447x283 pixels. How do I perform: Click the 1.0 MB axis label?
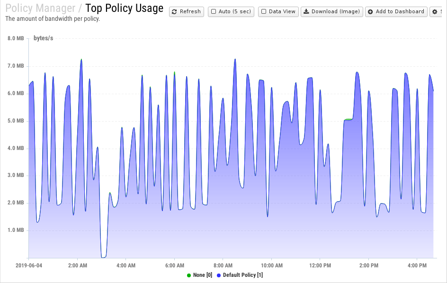point(16,230)
